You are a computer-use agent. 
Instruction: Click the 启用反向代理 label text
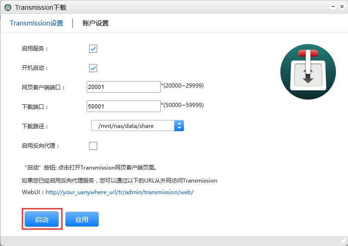pyautogui.click(x=41, y=146)
